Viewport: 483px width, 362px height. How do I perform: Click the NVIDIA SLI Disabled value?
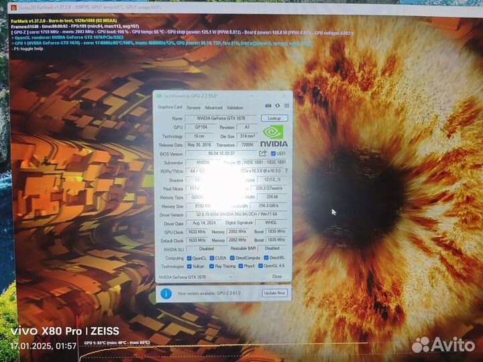click(207, 249)
